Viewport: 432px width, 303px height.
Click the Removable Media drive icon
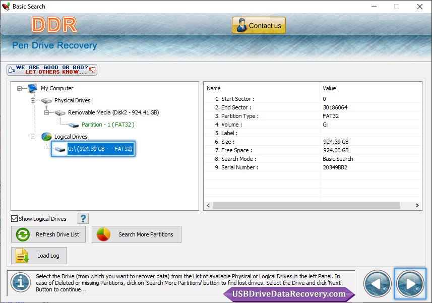60,113
